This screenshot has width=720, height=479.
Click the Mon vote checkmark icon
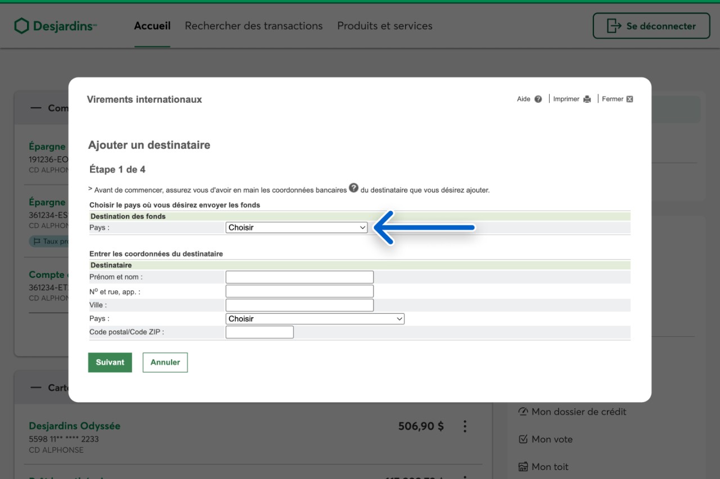[523, 439]
